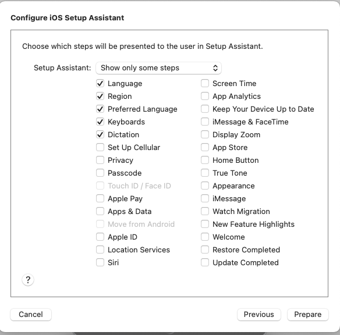Turn off the Dictation step
The image size is (340, 335).
100,134
